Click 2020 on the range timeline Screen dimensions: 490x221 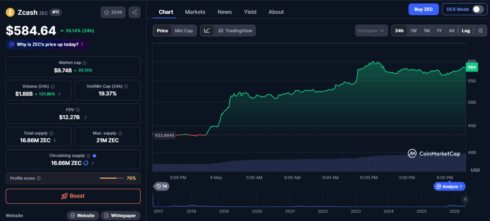(x=257, y=211)
